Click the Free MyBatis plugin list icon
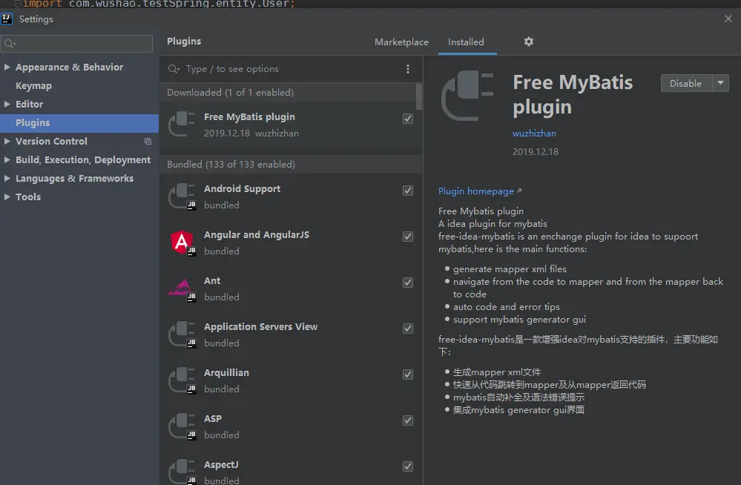This screenshot has width=741, height=485. click(x=182, y=125)
